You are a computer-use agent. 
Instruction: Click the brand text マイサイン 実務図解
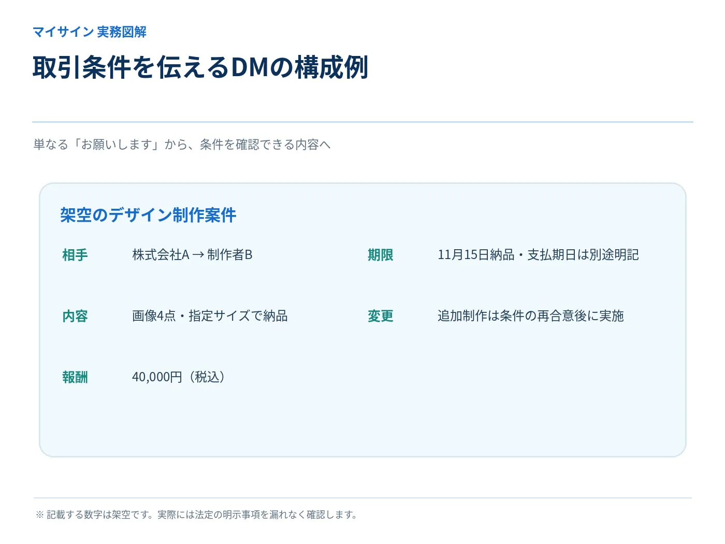[x=90, y=32]
